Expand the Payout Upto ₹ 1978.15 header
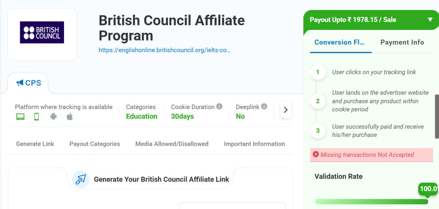439x209 pixels. 353,20
